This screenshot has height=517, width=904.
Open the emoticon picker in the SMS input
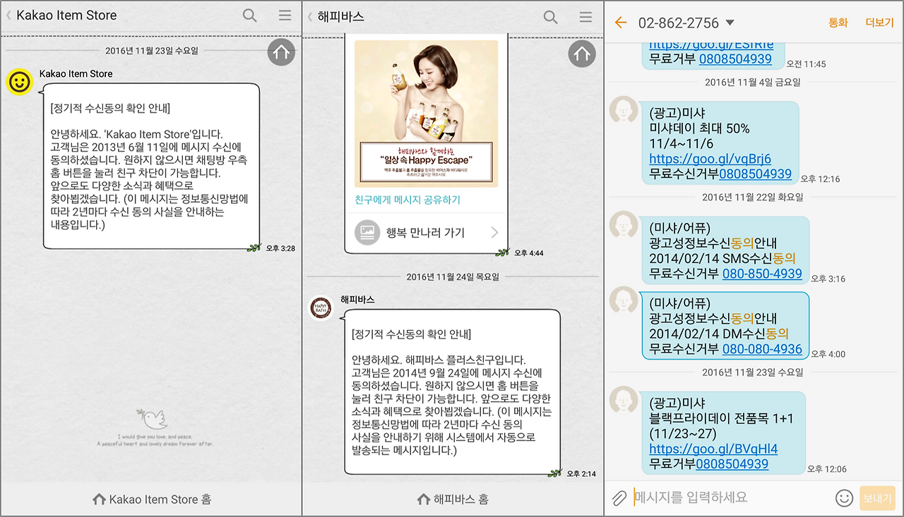coord(844,498)
